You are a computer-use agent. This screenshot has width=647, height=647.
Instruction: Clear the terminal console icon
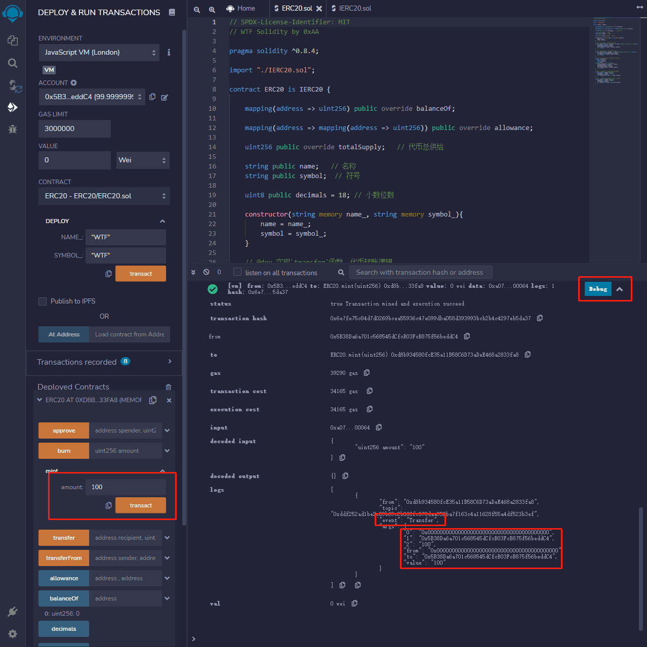click(x=207, y=272)
